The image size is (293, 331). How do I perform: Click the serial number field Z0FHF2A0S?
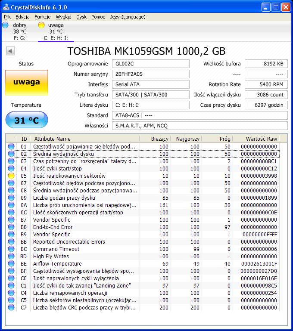pyautogui.click(x=151, y=74)
